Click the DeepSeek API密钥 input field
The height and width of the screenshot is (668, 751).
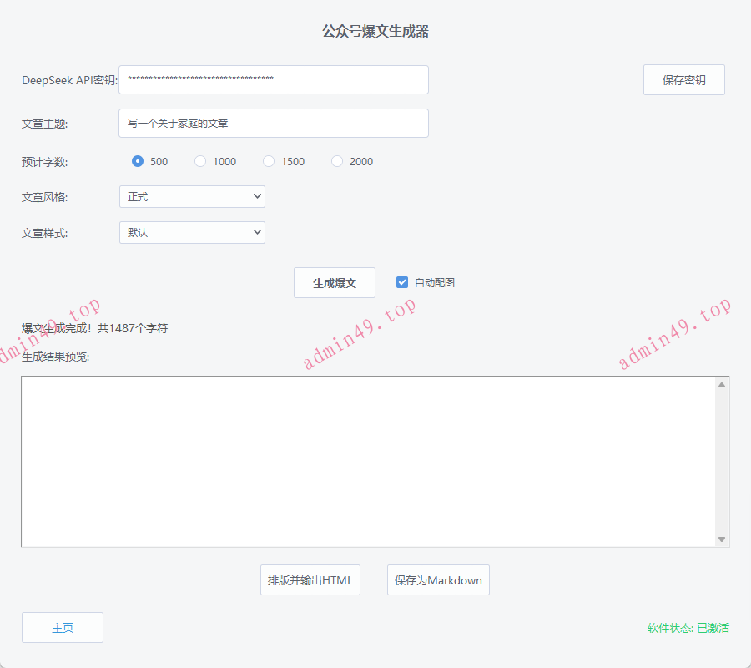coord(273,79)
